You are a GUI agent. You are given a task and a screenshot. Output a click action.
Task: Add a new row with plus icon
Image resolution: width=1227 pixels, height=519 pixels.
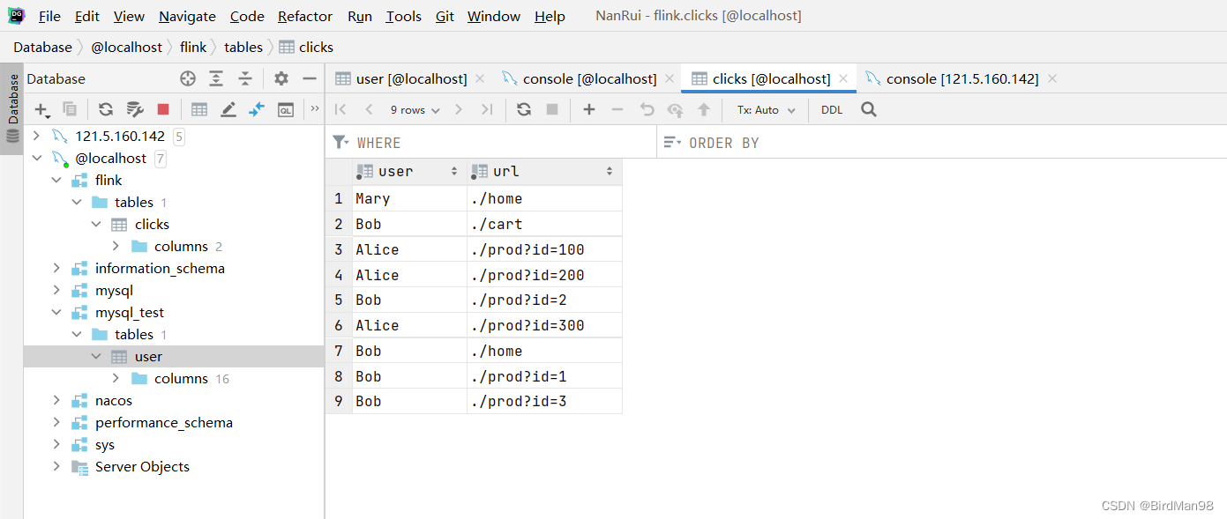click(589, 109)
